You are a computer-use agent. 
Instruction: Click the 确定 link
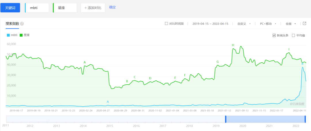coord(112,7)
